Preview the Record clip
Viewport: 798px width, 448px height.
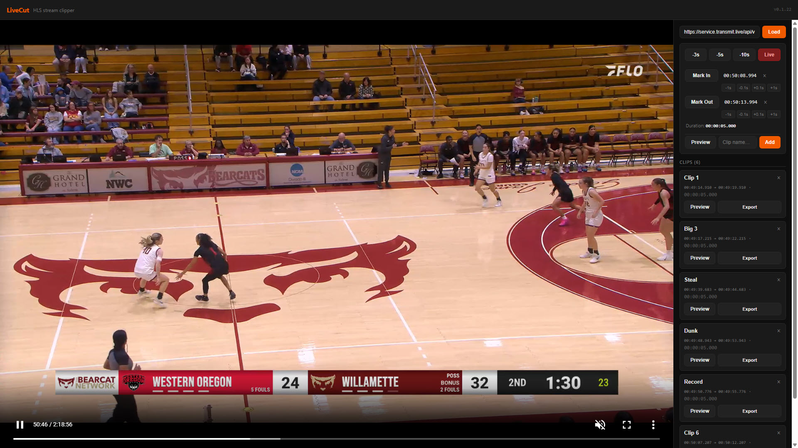click(x=699, y=411)
